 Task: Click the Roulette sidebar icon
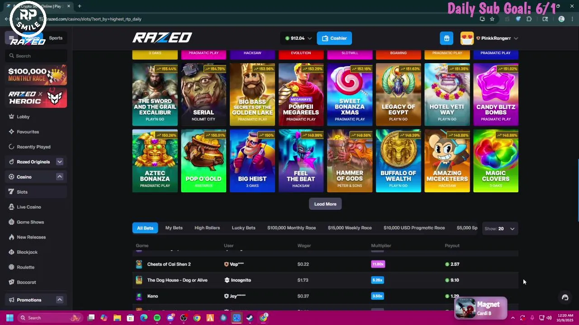click(x=11, y=267)
